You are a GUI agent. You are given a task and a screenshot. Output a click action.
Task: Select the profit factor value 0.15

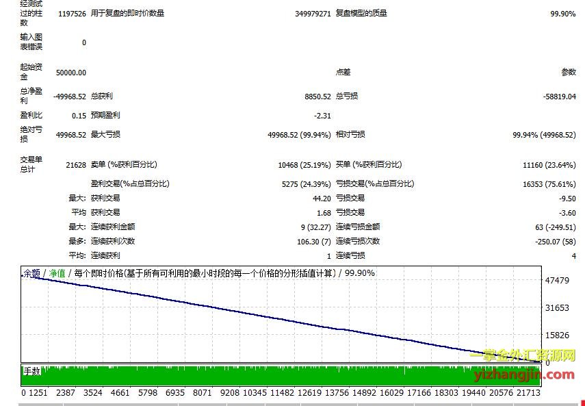pos(78,116)
